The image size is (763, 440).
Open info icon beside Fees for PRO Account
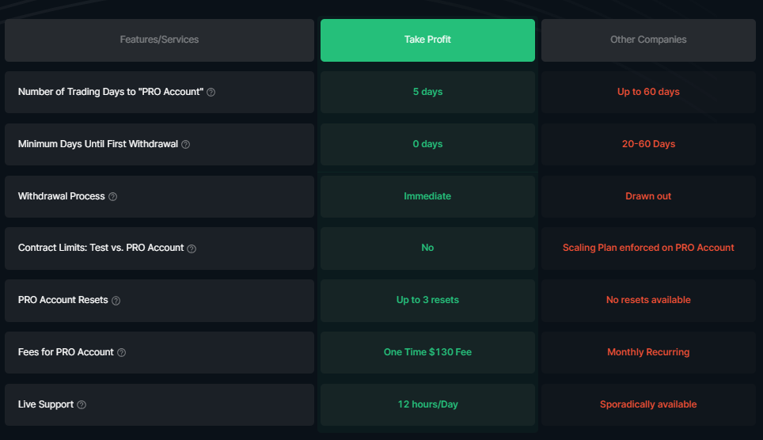[121, 352]
